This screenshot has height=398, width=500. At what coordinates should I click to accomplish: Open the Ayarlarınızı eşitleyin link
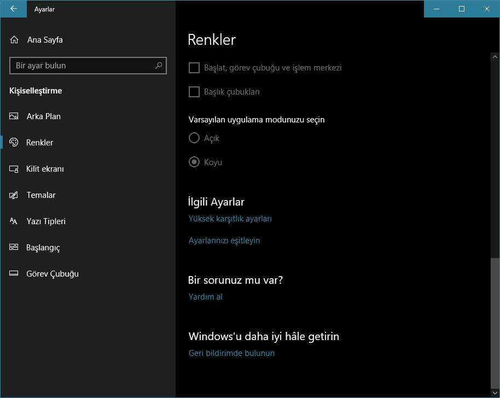click(x=224, y=241)
